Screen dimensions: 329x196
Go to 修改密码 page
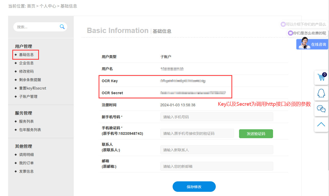pyautogui.click(x=26, y=71)
